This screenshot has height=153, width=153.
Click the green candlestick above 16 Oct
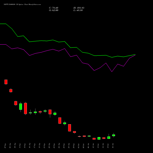tap(114, 135)
